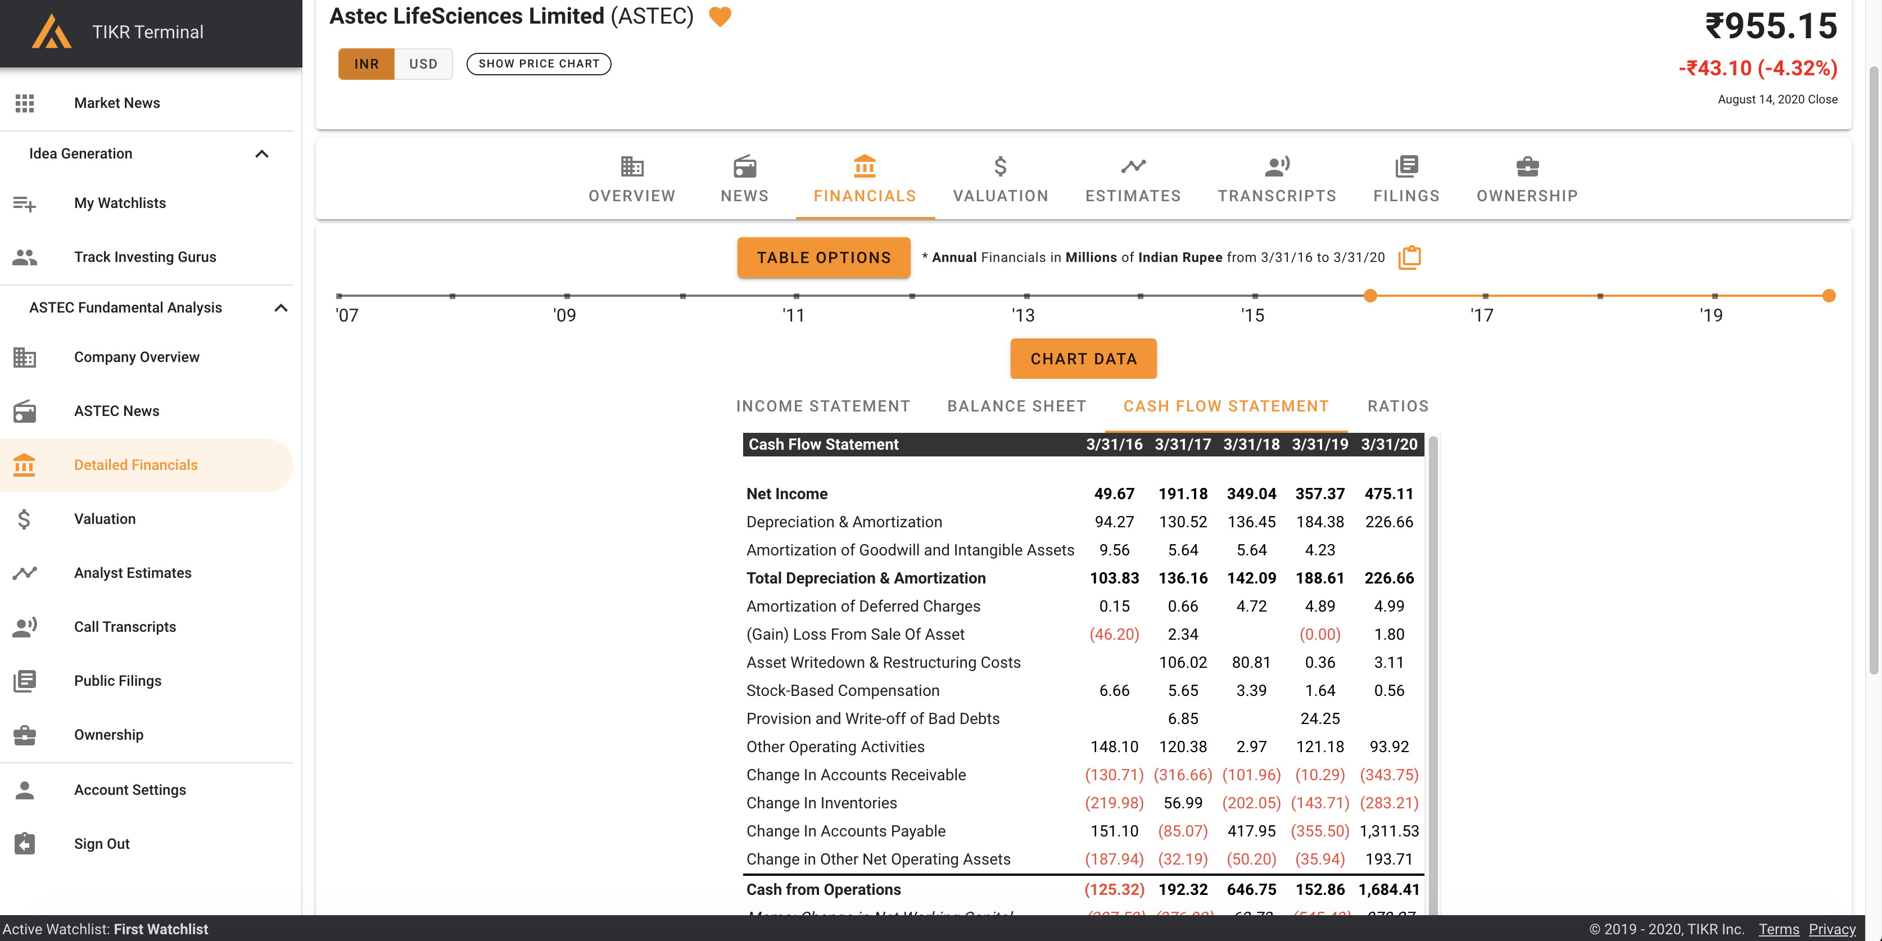Click the Sign Out icon
The width and height of the screenshot is (1882, 941).
[25, 844]
